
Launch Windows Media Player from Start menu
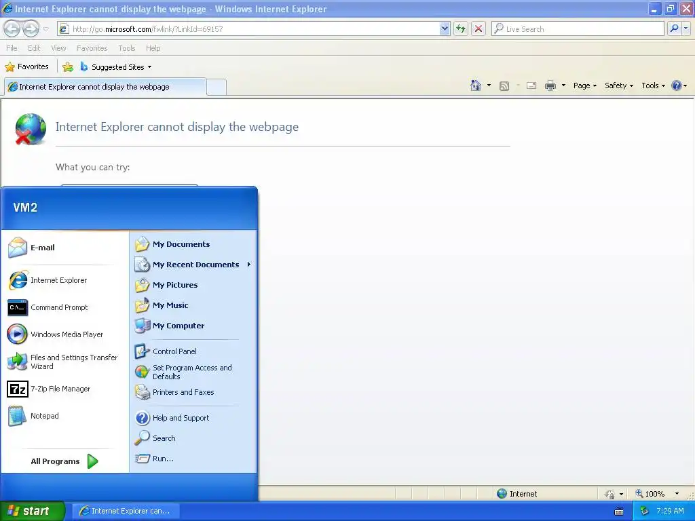pos(64,334)
